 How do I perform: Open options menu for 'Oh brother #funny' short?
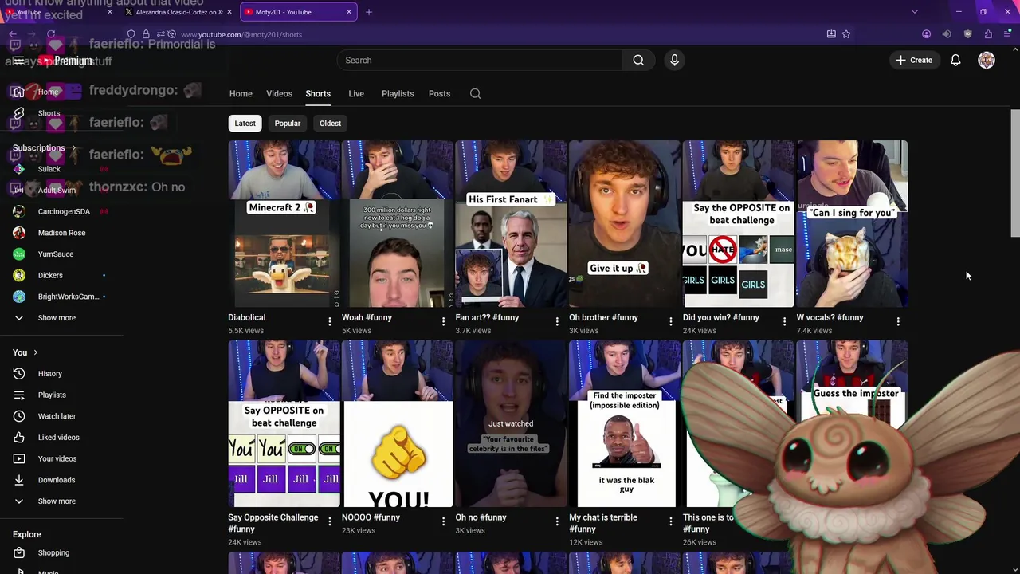click(670, 321)
